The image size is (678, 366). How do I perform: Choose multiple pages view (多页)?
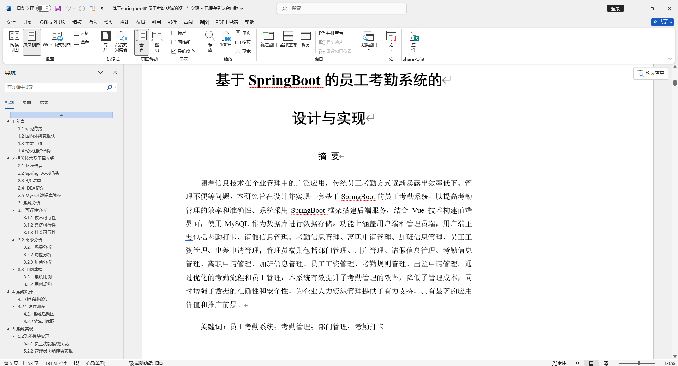coord(243,42)
